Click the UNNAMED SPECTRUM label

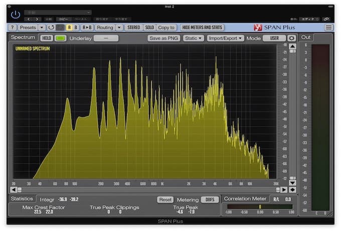pyautogui.click(x=33, y=49)
